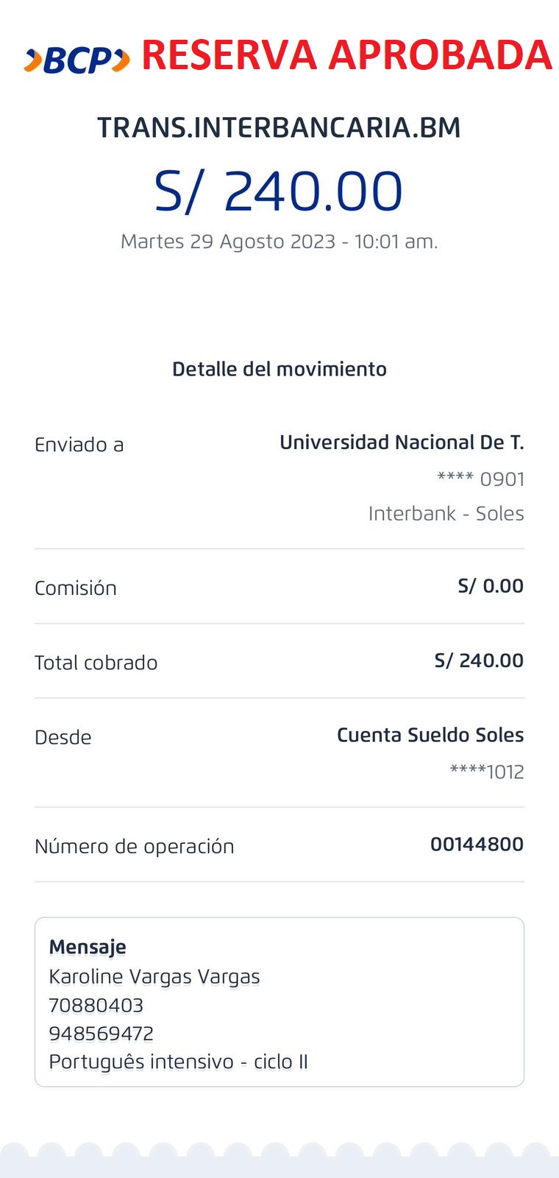This screenshot has height=1178, width=559.
Task: Select the date Martes 29 Agosto 2023
Action: coord(228,241)
